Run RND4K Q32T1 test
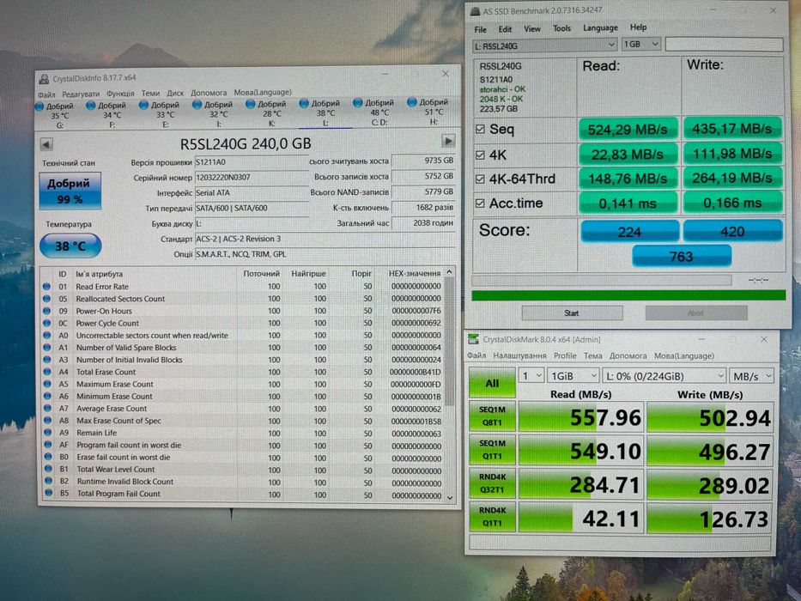 (x=493, y=483)
